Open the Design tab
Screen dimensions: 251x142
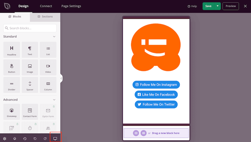click(x=23, y=6)
